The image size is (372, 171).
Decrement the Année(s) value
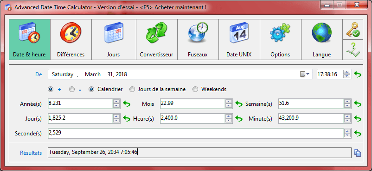(116, 106)
